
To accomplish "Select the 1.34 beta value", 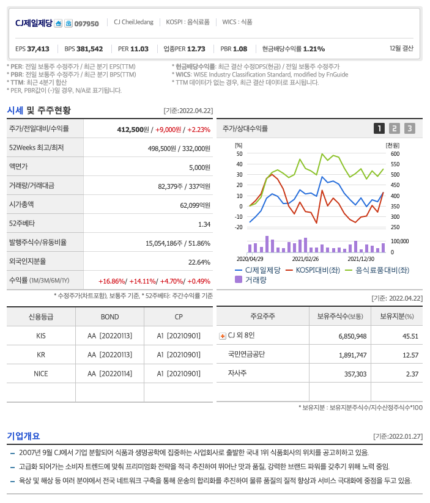I will tap(204, 224).
